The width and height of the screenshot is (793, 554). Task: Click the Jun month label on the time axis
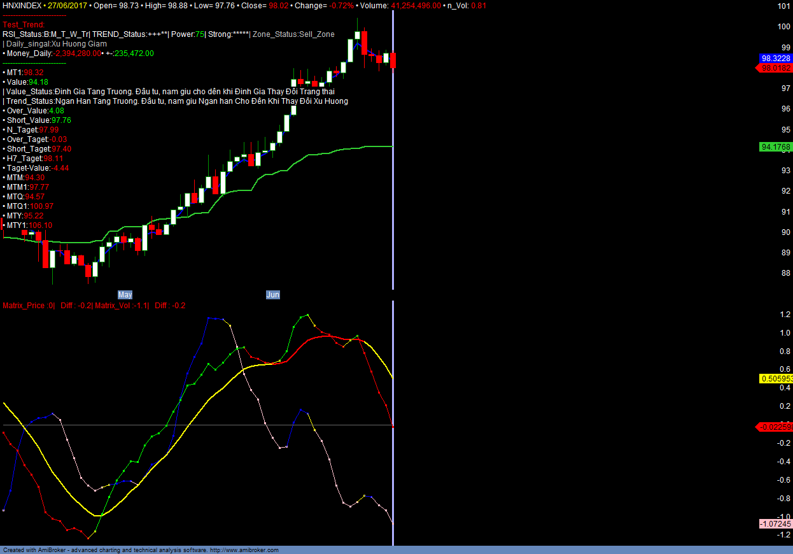point(272,295)
